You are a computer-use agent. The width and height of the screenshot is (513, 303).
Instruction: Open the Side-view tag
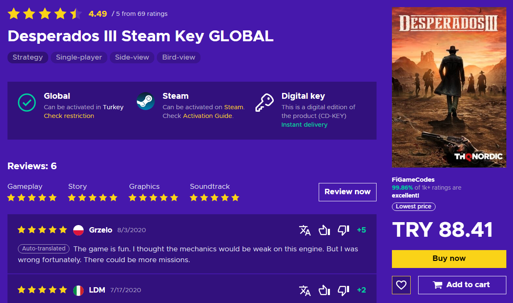(x=132, y=58)
